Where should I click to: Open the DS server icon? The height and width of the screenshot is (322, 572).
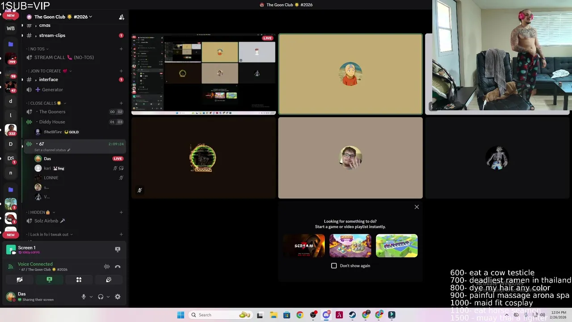tap(11, 158)
